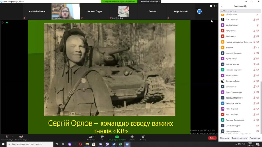Enter full screen mode icon
This screenshot has width=262, height=147.
click(x=215, y=6)
